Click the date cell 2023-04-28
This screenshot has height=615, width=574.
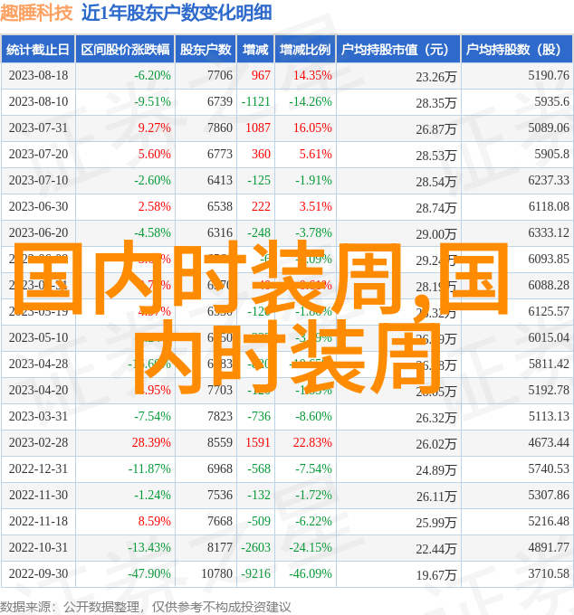[x=38, y=364]
